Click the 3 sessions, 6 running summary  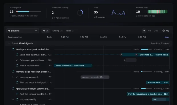(x=160, y=43)
